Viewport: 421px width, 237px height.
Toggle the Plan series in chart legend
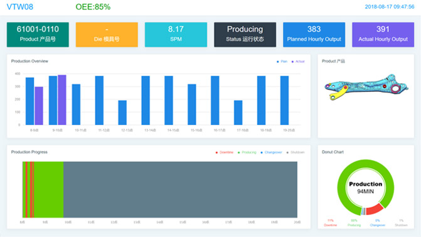[282, 61]
